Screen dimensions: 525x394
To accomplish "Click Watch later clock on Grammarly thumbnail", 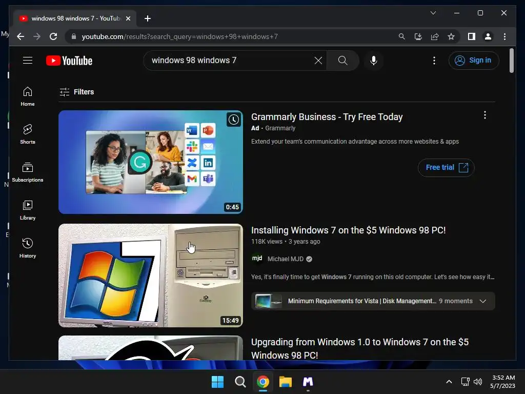I will [x=234, y=120].
